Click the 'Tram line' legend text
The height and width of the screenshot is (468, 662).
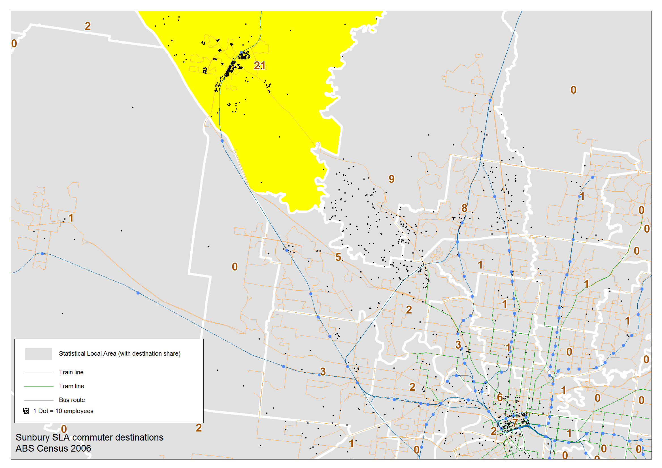(72, 386)
